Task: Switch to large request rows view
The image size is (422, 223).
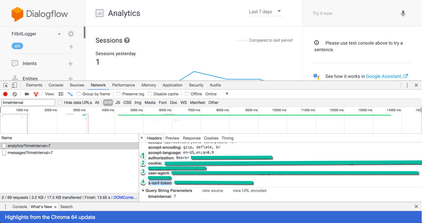Action: click(x=61, y=94)
